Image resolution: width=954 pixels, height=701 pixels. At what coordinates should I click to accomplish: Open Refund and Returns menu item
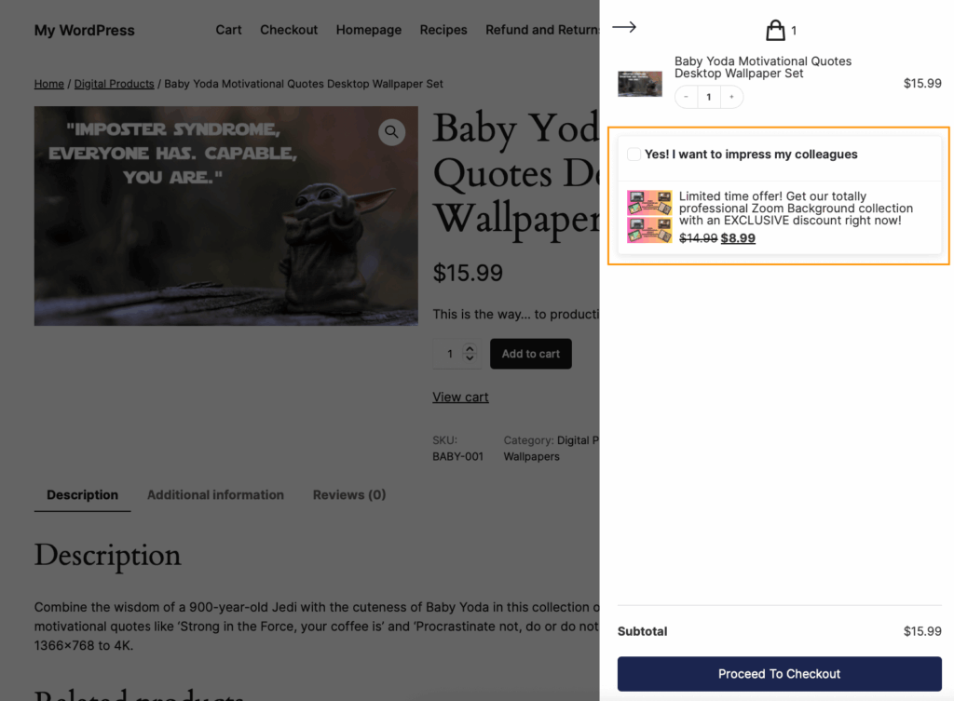(542, 30)
